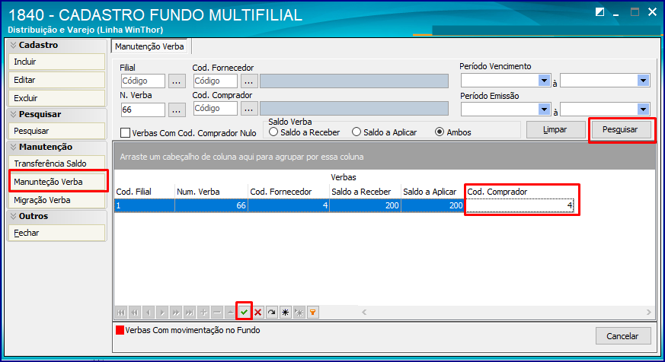This screenshot has height=362, width=665.
Task: Click Excluir in Cadastro menu
Action: (x=57, y=98)
